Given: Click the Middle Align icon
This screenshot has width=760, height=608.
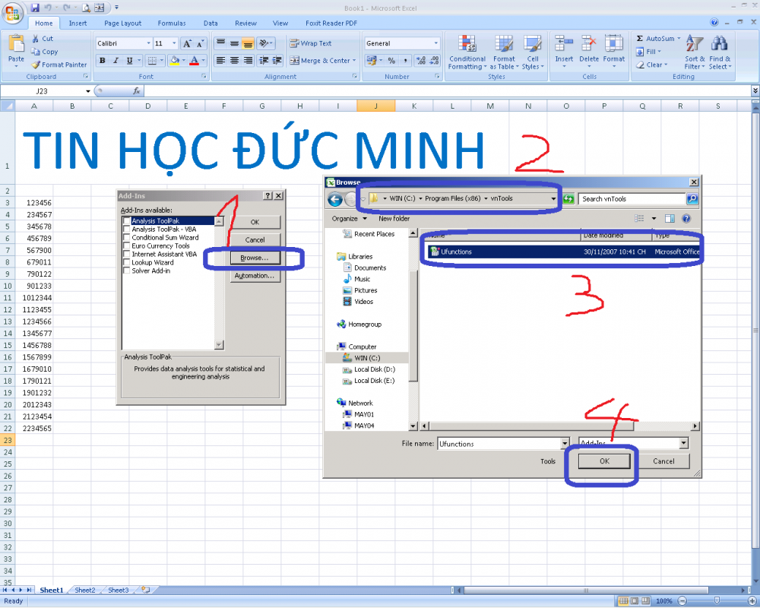Looking at the screenshot, I should [234, 43].
